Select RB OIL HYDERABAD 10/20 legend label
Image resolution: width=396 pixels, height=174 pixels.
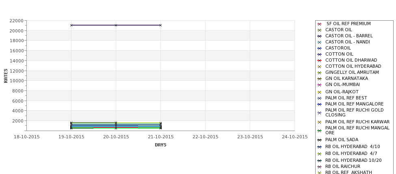353,160
